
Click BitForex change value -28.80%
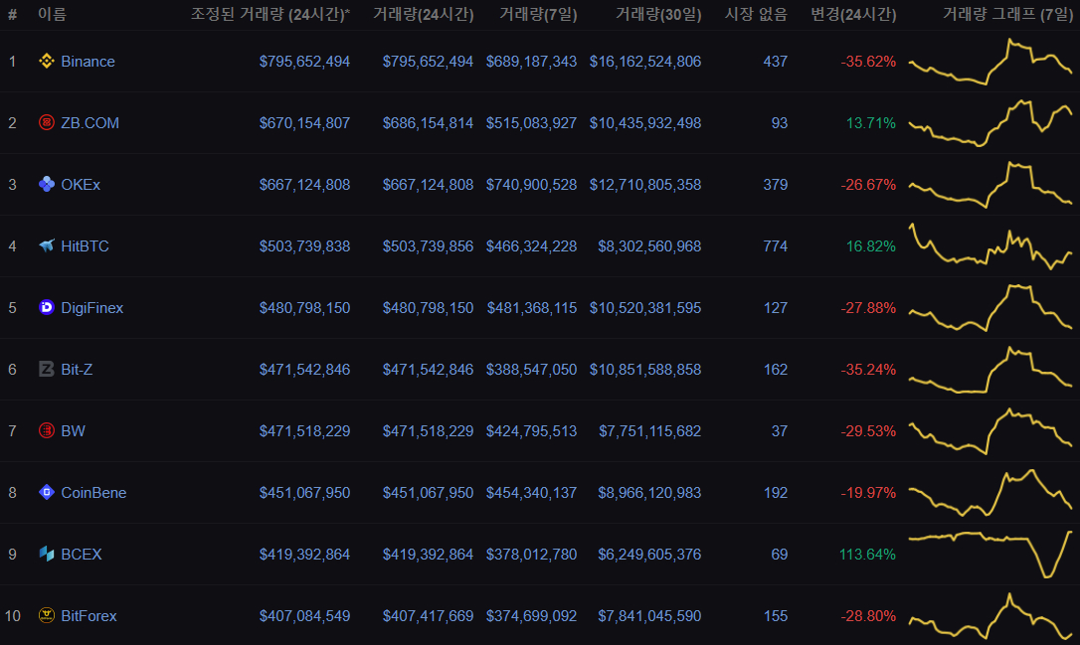click(x=868, y=615)
